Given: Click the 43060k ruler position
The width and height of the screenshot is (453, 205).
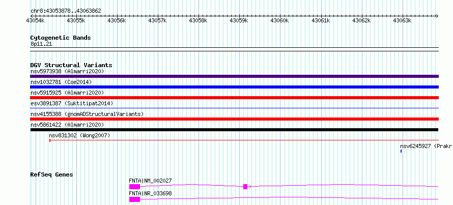Looking at the screenshot, I should (x=279, y=21).
